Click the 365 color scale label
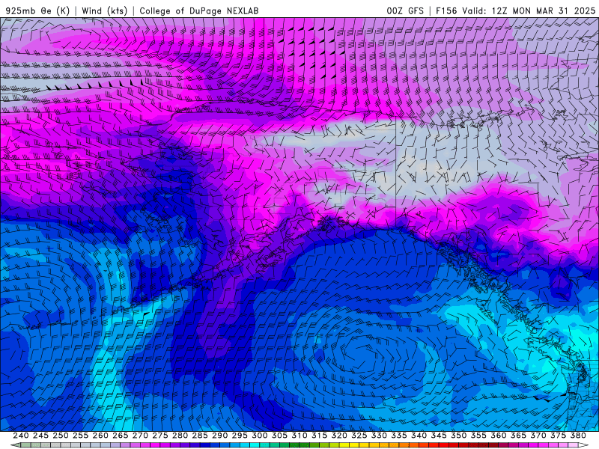Image resolution: width=599 pixels, height=449 pixels. pyautogui.click(x=518, y=436)
